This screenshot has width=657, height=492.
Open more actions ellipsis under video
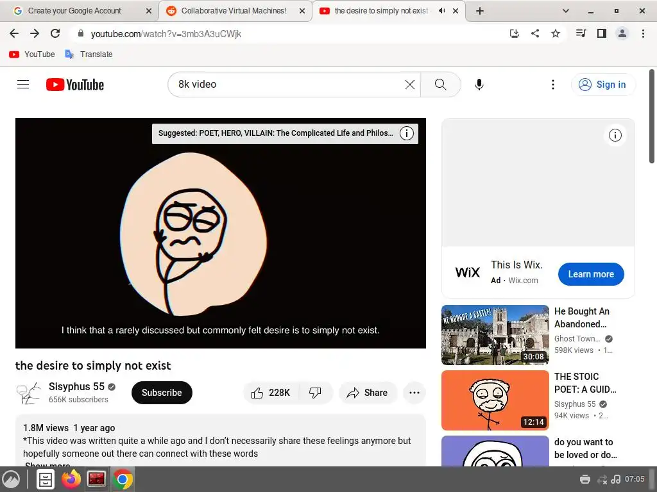[414, 393]
